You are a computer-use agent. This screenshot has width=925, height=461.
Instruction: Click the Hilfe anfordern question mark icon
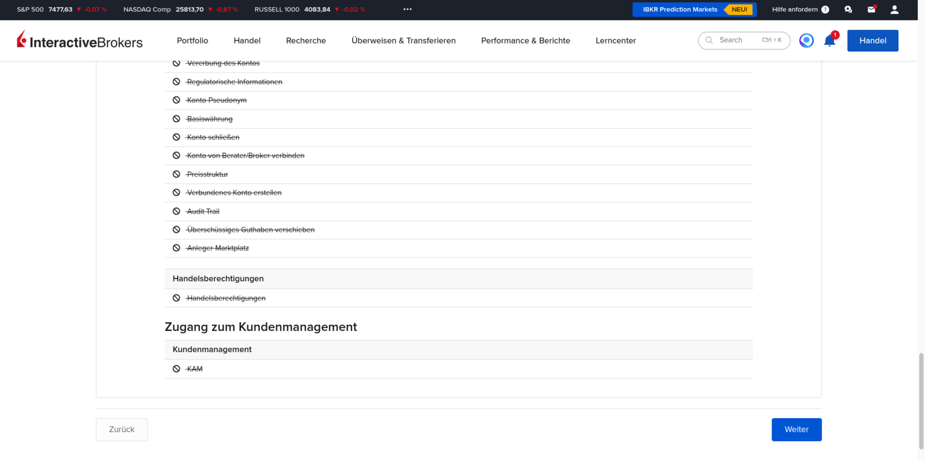click(x=825, y=10)
